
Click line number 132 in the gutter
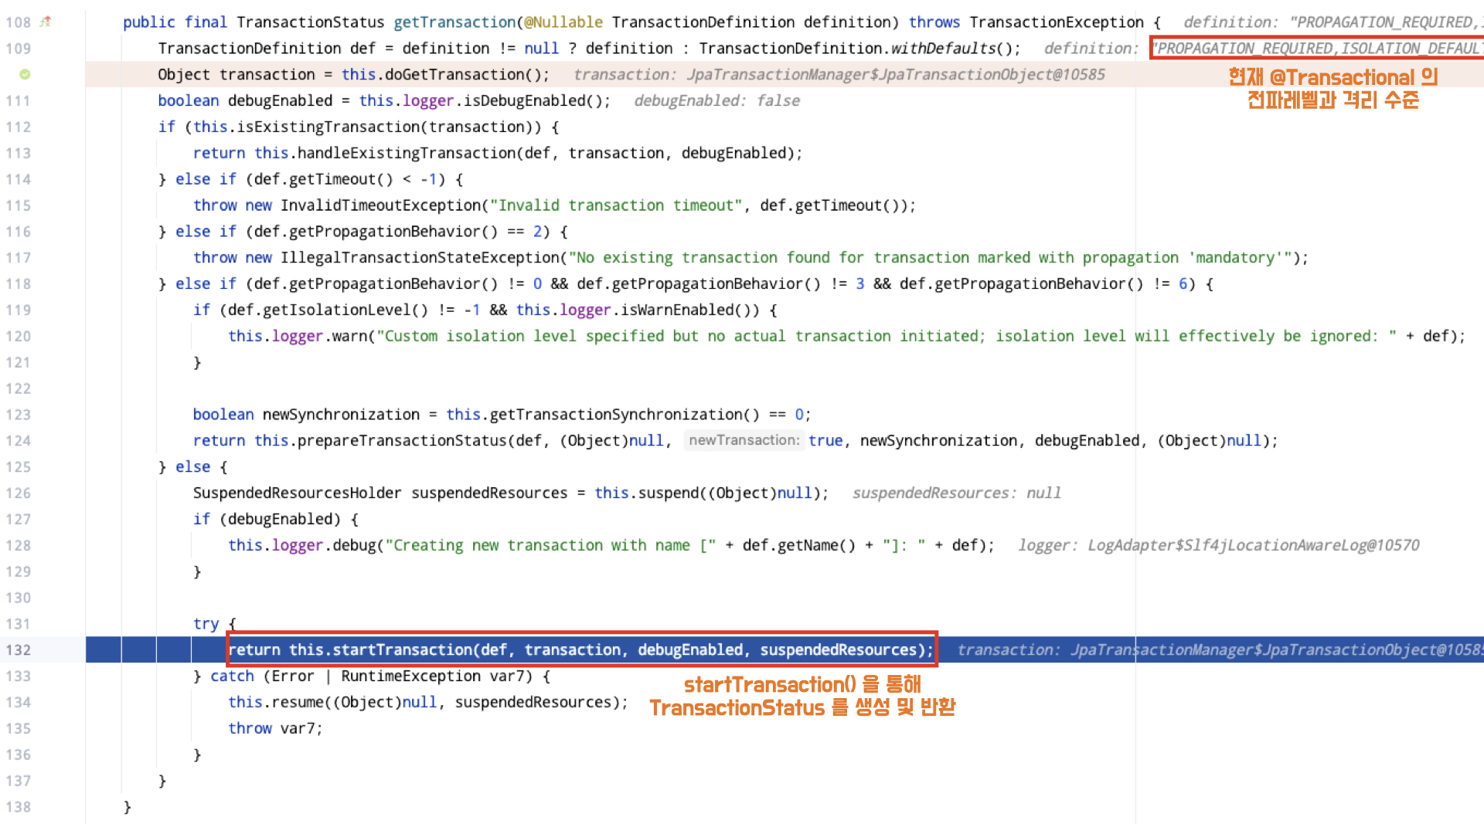pos(19,650)
